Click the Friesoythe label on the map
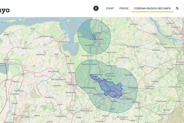The height and width of the screenshot is (123, 184). pyautogui.click(x=49, y=97)
